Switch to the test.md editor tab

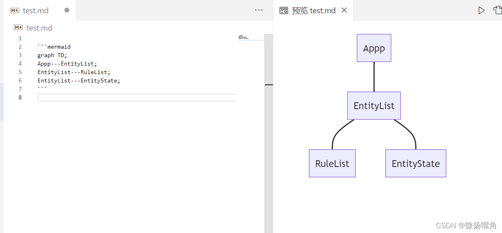pyautogui.click(x=39, y=10)
